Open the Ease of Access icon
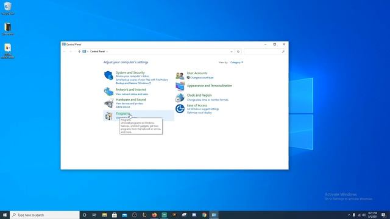Screen dimensions: 390x219 click(x=180, y=108)
